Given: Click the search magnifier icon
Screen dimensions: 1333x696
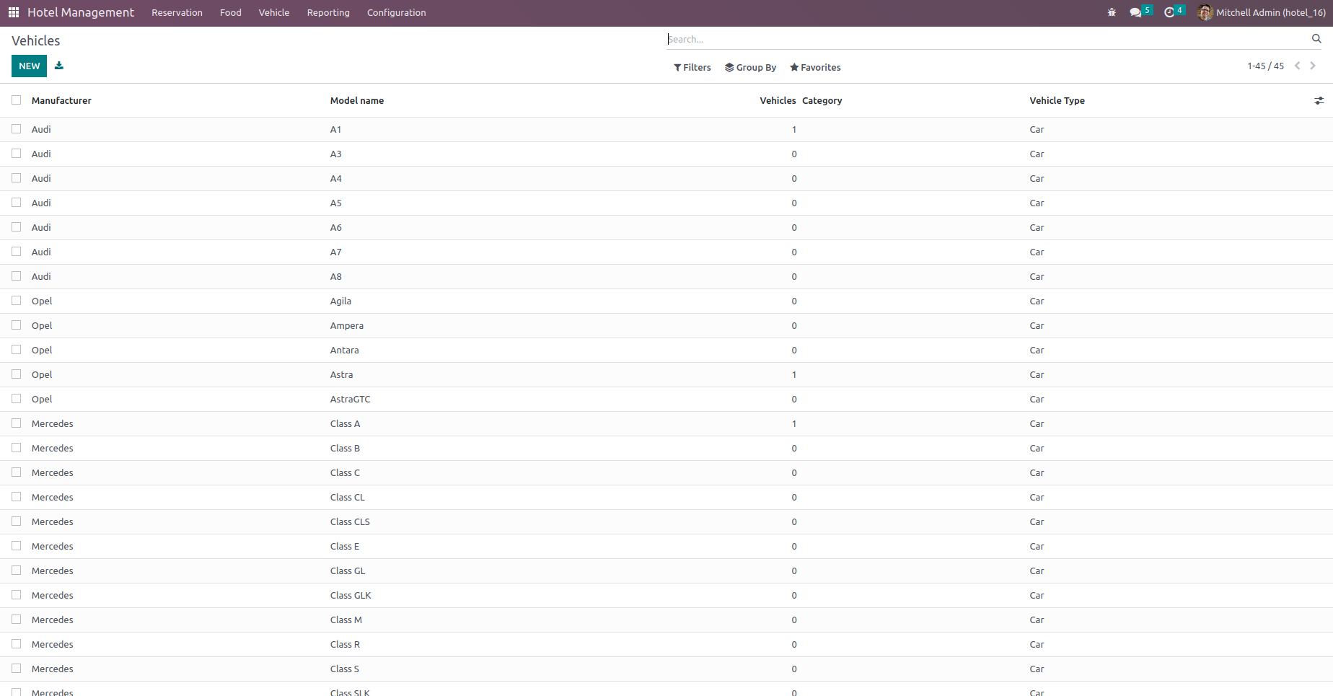Looking at the screenshot, I should (x=1316, y=39).
